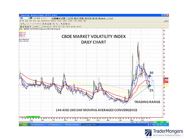Select the Daily interval button

[73, 27]
